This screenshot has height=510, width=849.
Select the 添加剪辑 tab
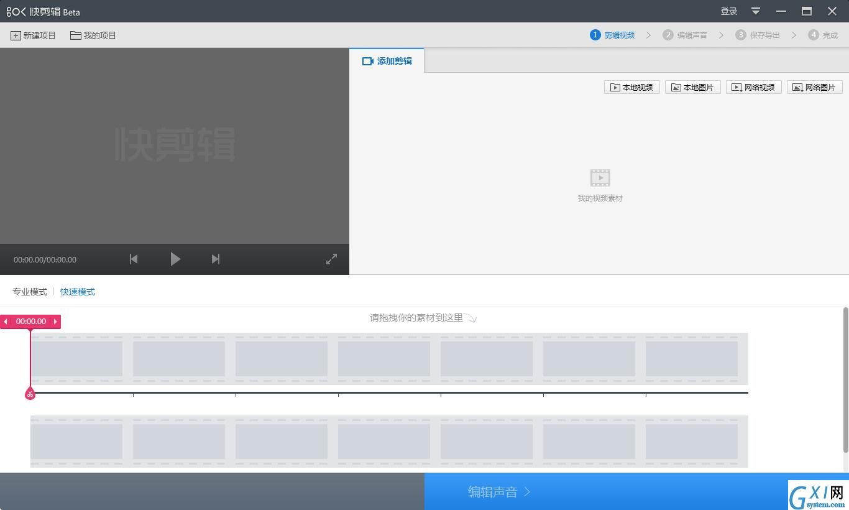[x=387, y=61]
